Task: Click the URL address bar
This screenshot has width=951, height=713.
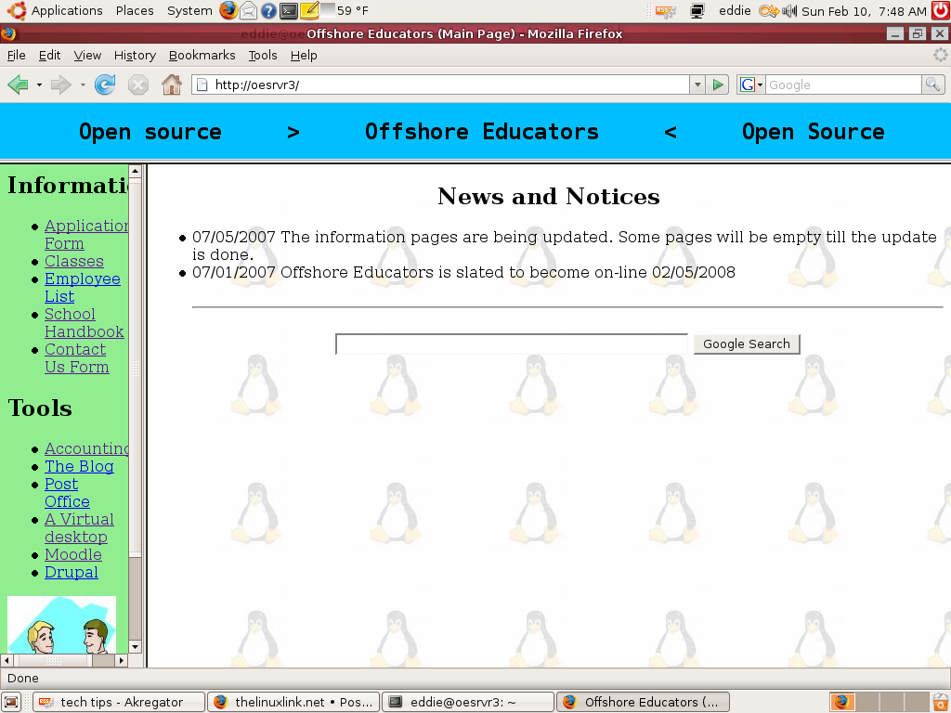Action: click(449, 84)
